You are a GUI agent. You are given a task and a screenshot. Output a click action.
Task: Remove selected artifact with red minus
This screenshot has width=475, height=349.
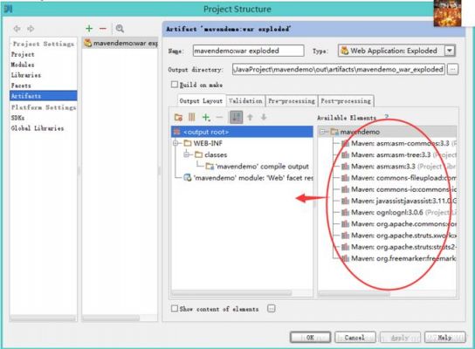tap(103, 29)
